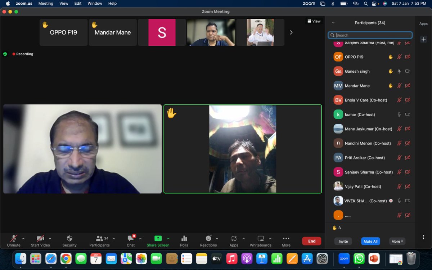Open Google Chrome from Dock
The height and width of the screenshot is (270, 432).
point(66,258)
